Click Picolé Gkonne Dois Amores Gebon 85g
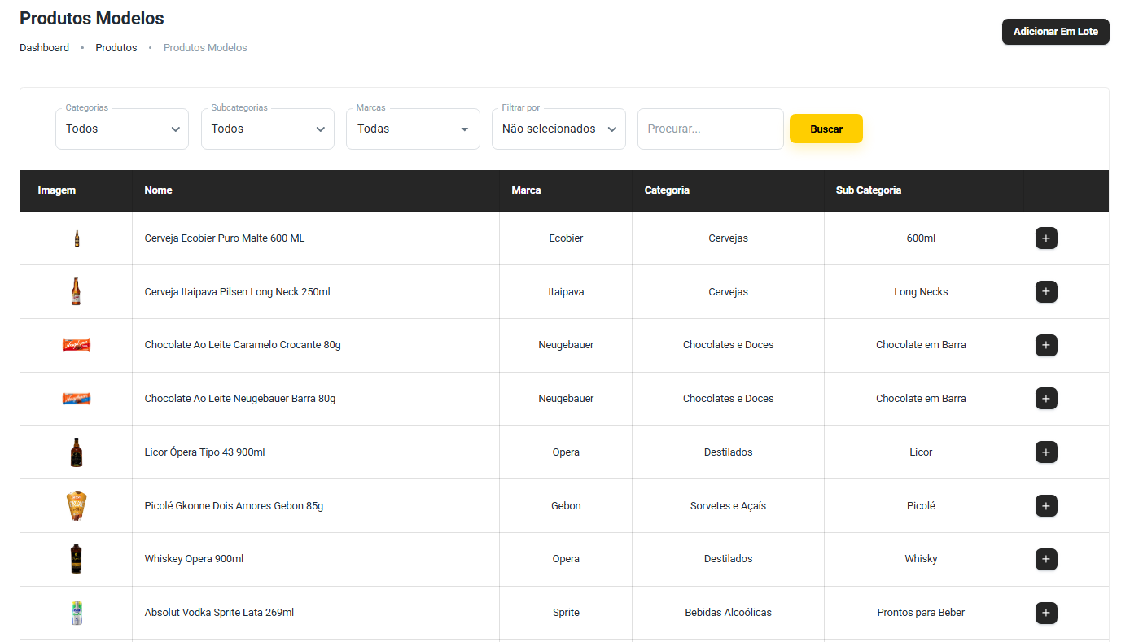The image size is (1130, 642). tap(234, 506)
